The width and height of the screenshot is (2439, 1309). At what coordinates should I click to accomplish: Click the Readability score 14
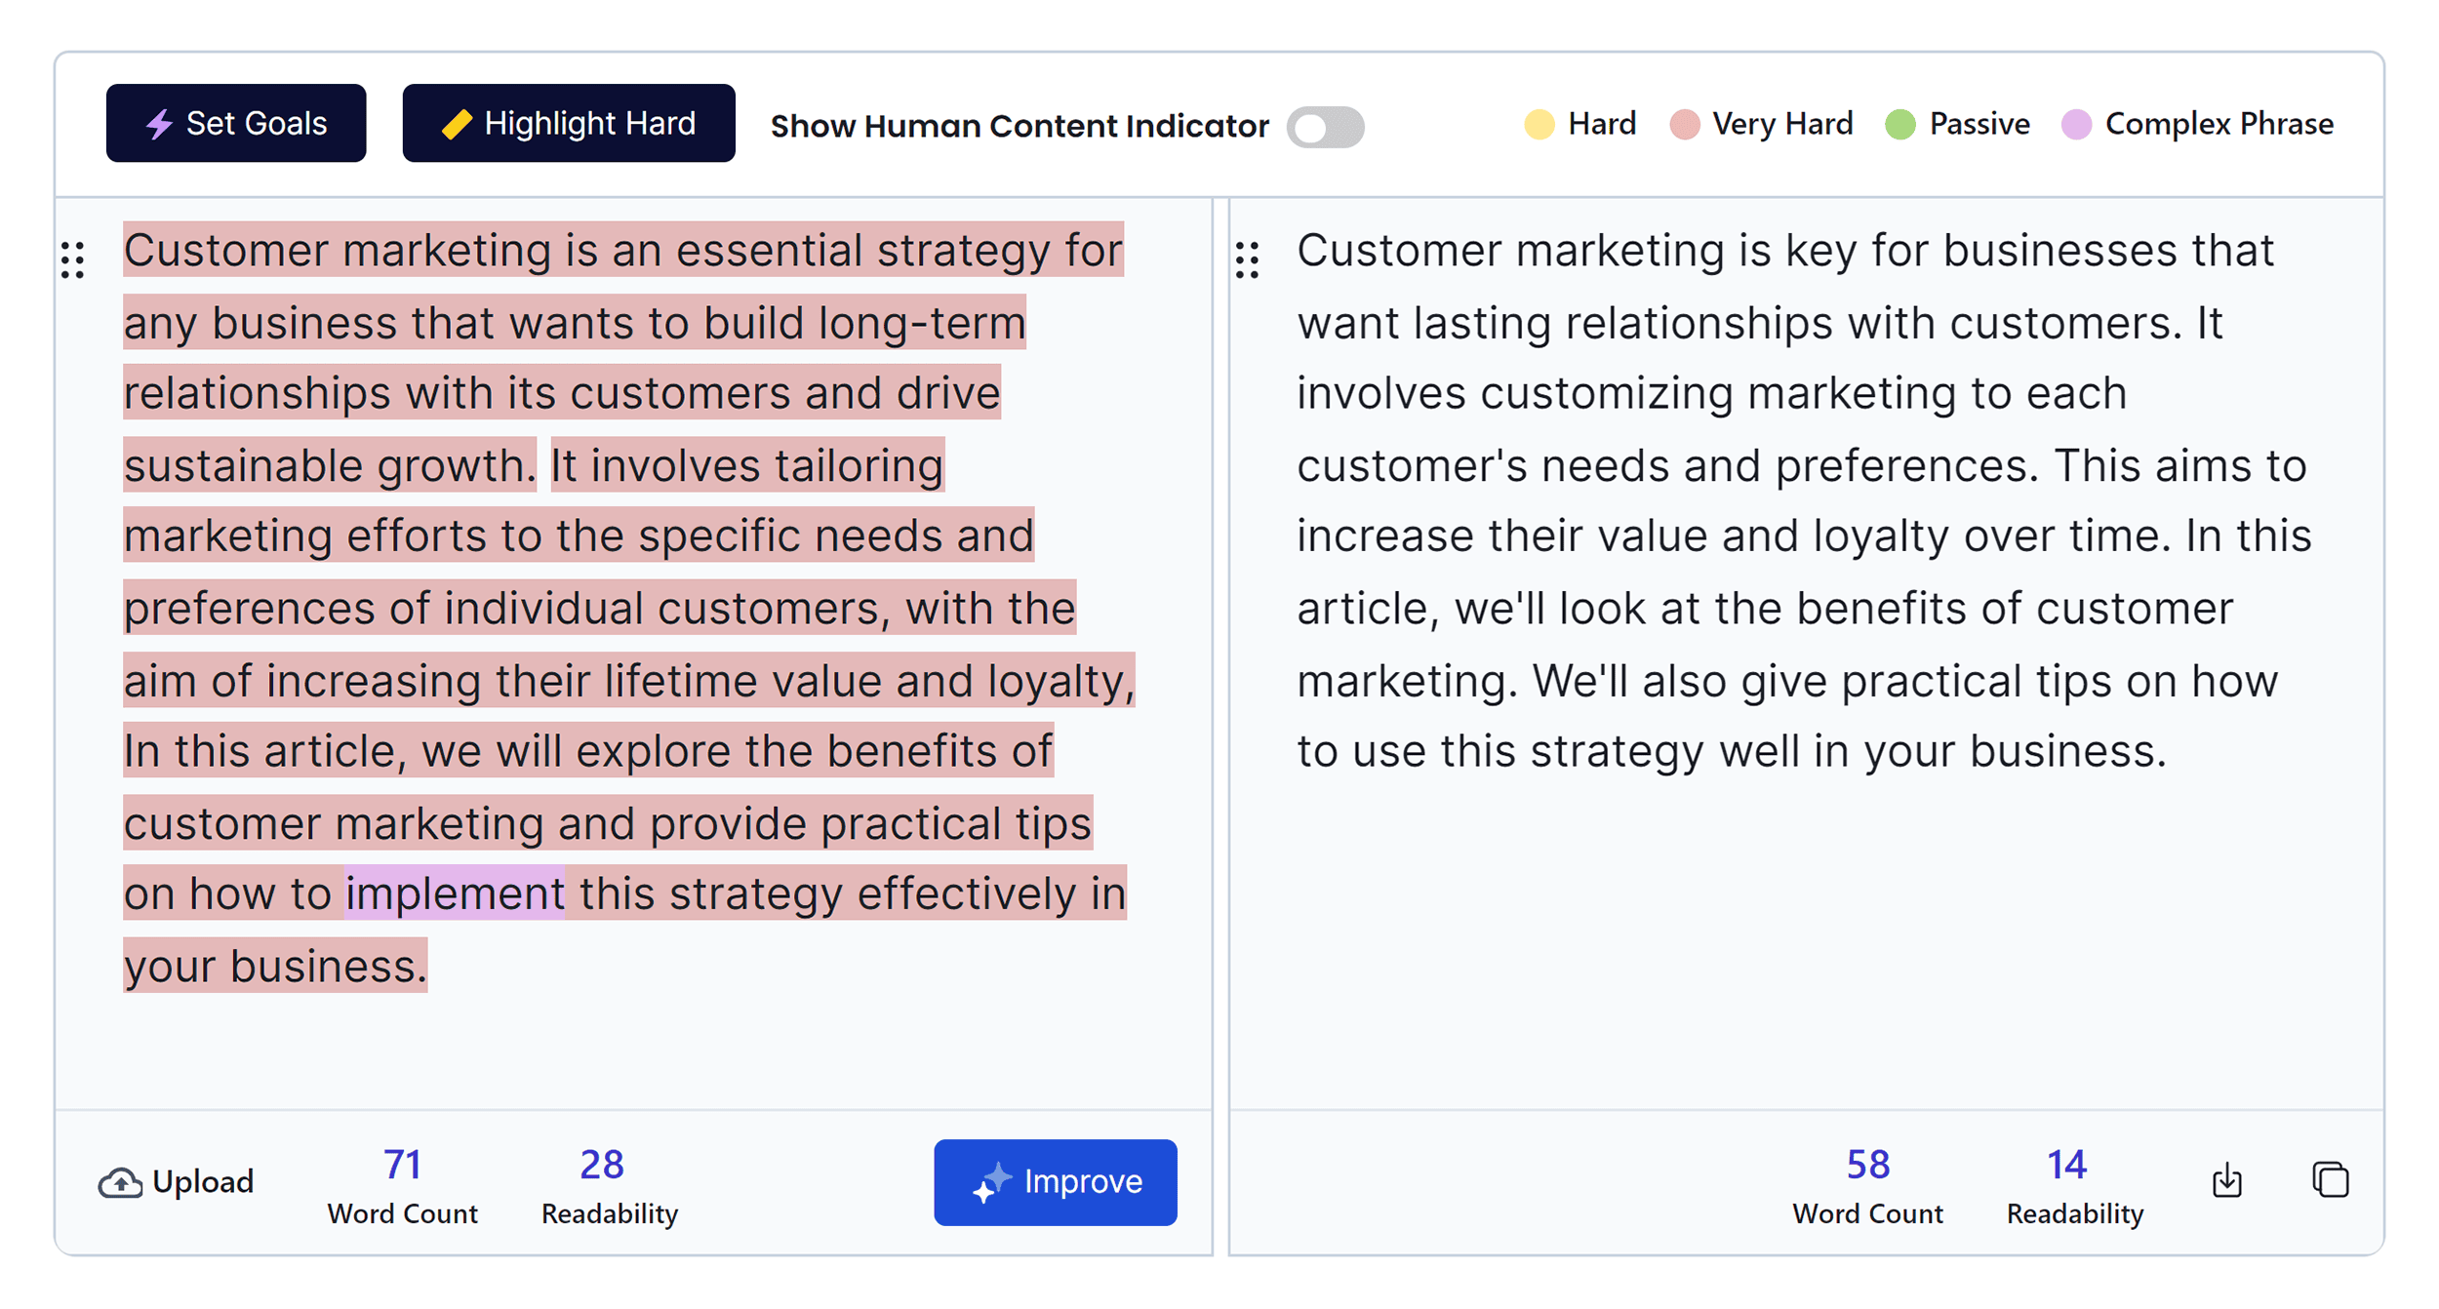pyautogui.click(x=2068, y=1163)
